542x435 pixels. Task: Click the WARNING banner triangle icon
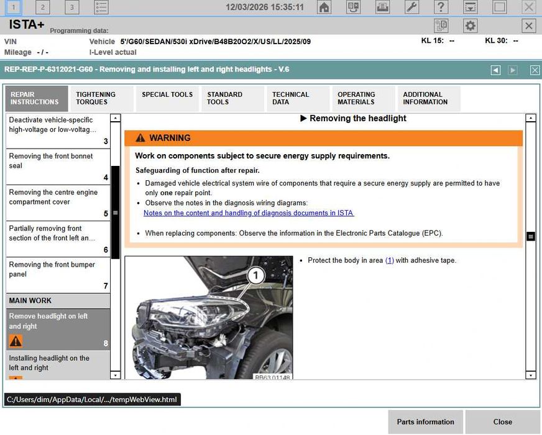pyautogui.click(x=140, y=138)
